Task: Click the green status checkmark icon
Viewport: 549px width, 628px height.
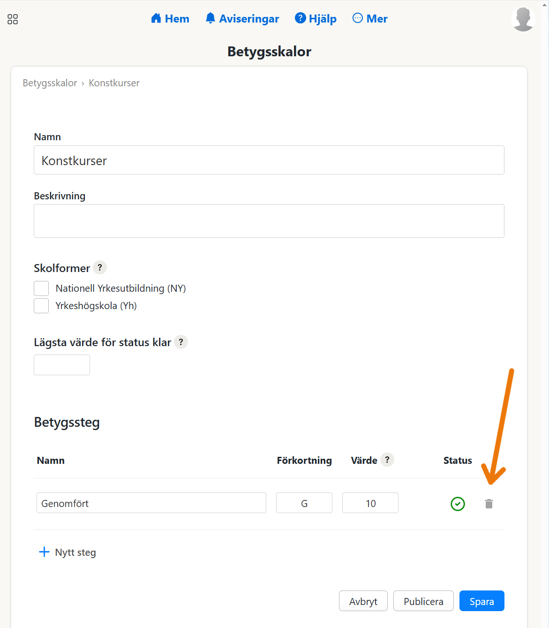Action: pyautogui.click(x=458, y=504)
